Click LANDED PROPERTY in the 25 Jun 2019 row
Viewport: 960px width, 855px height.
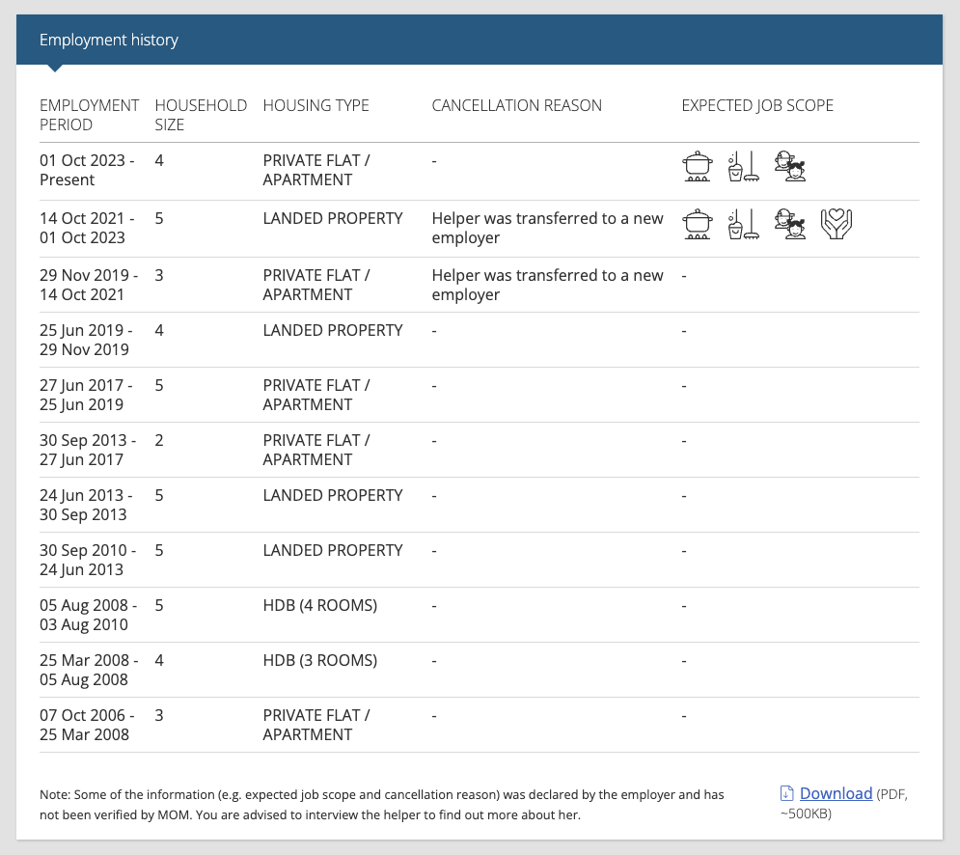coord(333,330)
